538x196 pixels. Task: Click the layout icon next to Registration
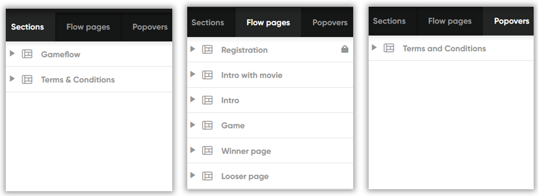click(x=207, y=49)
